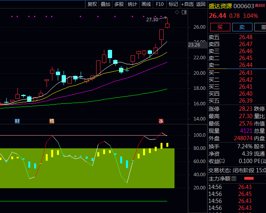This screenshot has width=266, height=213.
Task: Click the 交易状态 closed-market status line
Action: pos(237,170)
